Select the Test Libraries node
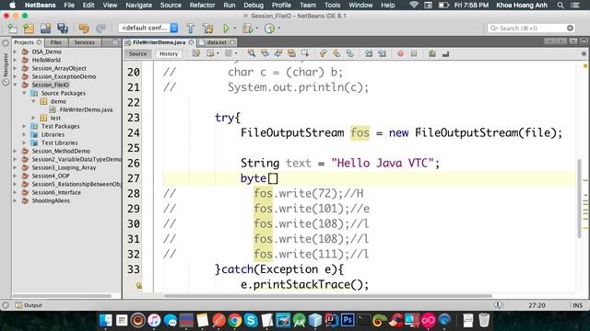590x331 pixels. (59, 143)
